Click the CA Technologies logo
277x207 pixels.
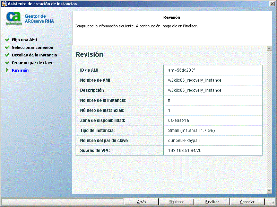pyautogui.click(x=14, y=18)
